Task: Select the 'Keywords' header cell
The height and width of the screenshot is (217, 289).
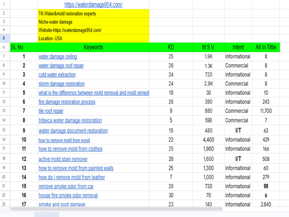Action: pyautogui.click(x=93, y=47)
